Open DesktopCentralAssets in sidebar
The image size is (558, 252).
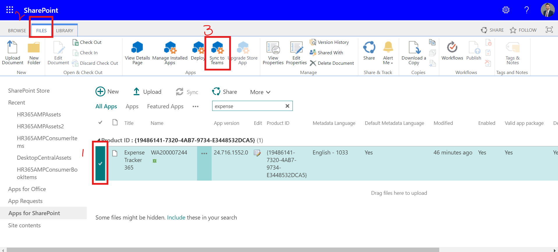click(44, 158)
